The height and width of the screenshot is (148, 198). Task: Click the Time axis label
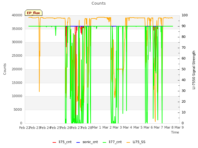pos(175,132)
